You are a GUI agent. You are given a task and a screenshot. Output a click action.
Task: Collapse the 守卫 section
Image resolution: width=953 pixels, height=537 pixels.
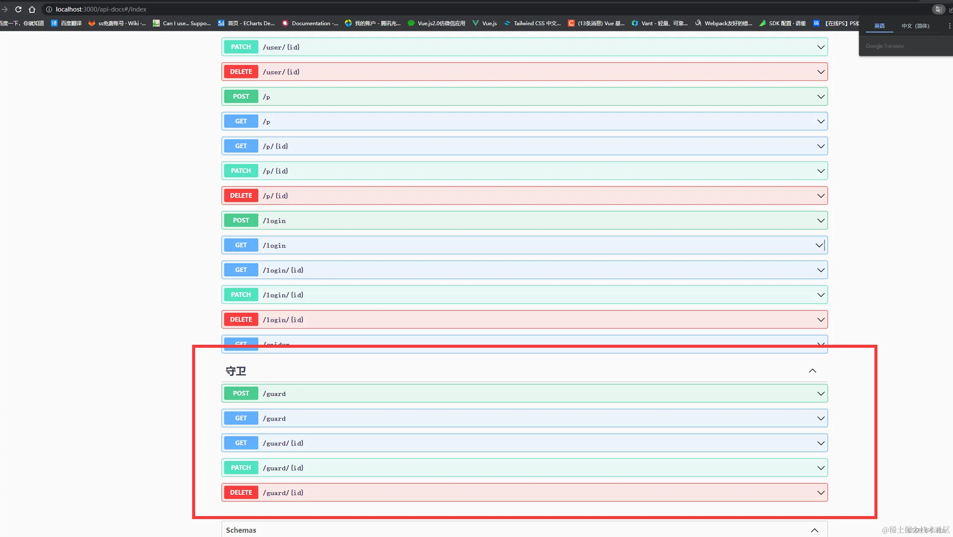click(x=812, y=371)
